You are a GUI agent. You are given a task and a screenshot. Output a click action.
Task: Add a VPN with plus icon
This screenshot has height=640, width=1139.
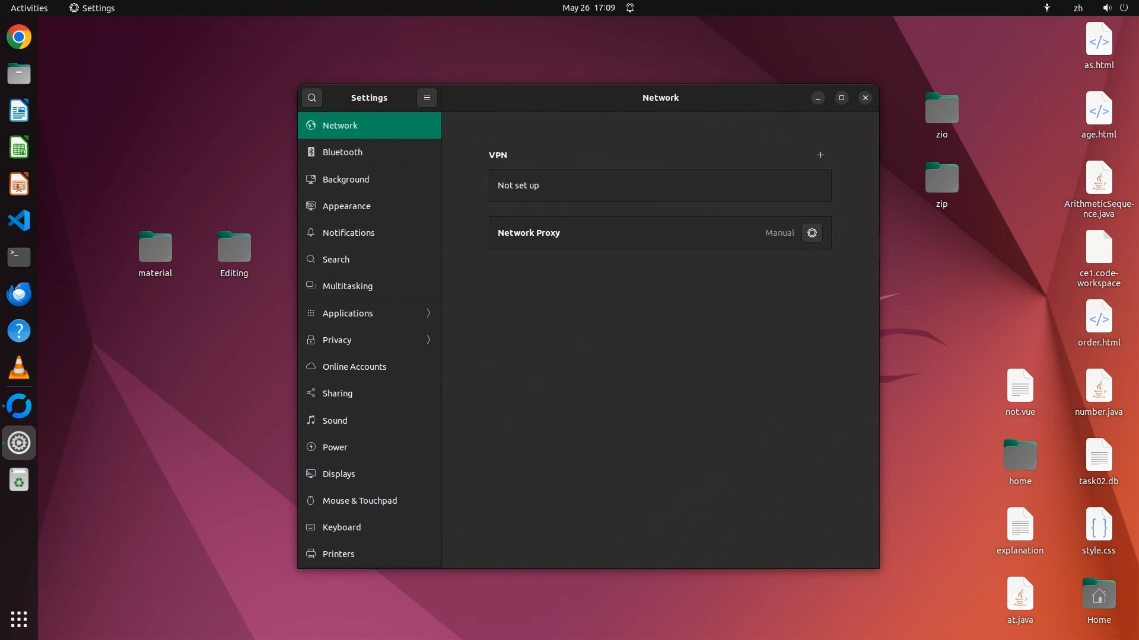pyautogui.click(x=820, y=155)
